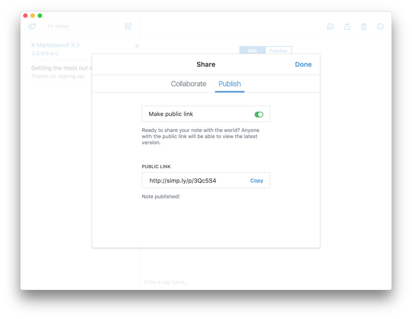The width and height of the screenshot is (412, 319).
Task: Turn off Make public link switch
Action: click(259, 114)
